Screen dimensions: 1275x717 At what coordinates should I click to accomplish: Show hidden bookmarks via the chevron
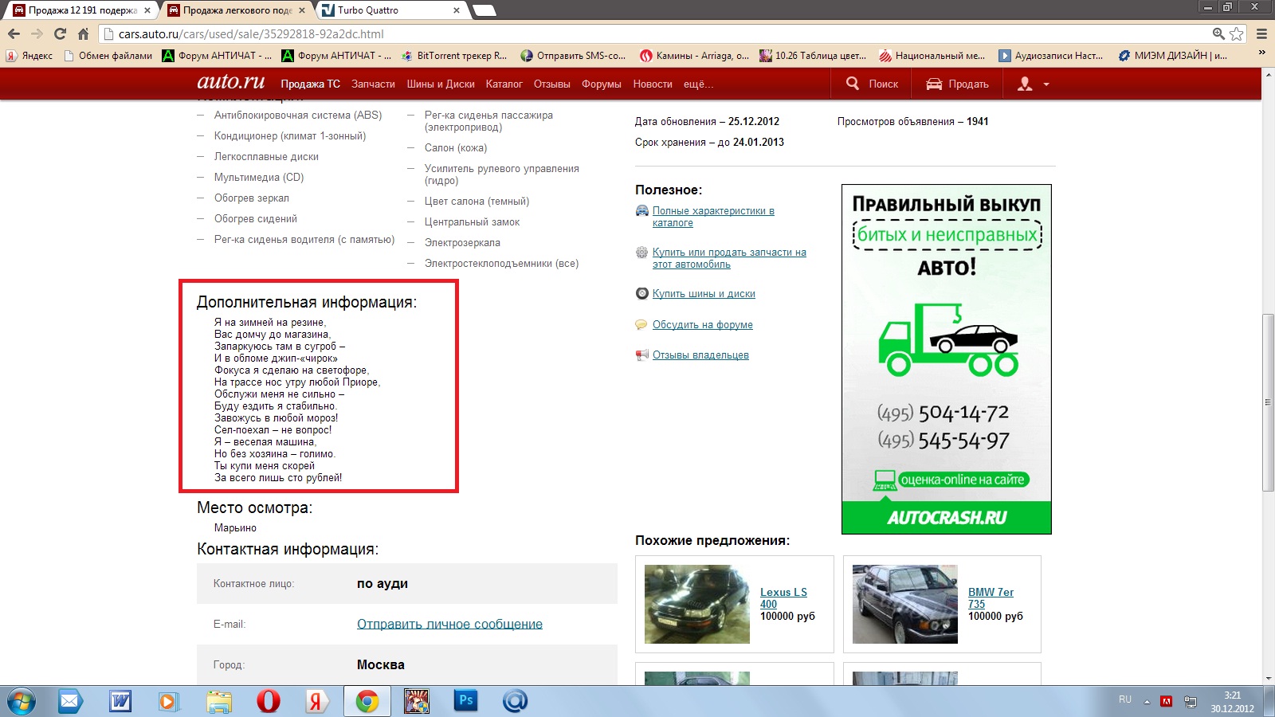point(1261,53)
